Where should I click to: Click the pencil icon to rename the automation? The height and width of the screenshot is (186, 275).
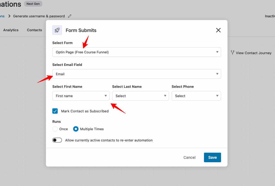click(70, 16)
